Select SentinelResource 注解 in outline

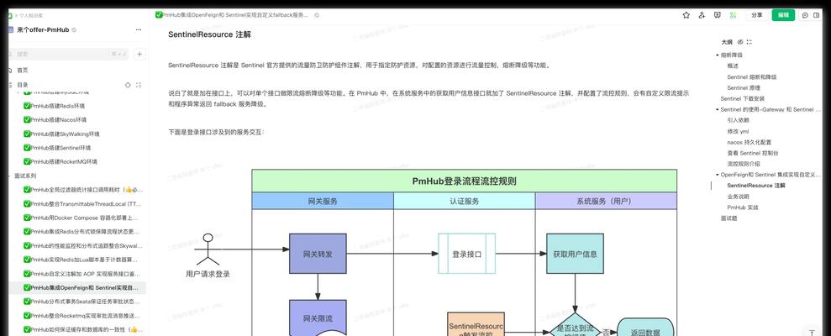point(756,186)
